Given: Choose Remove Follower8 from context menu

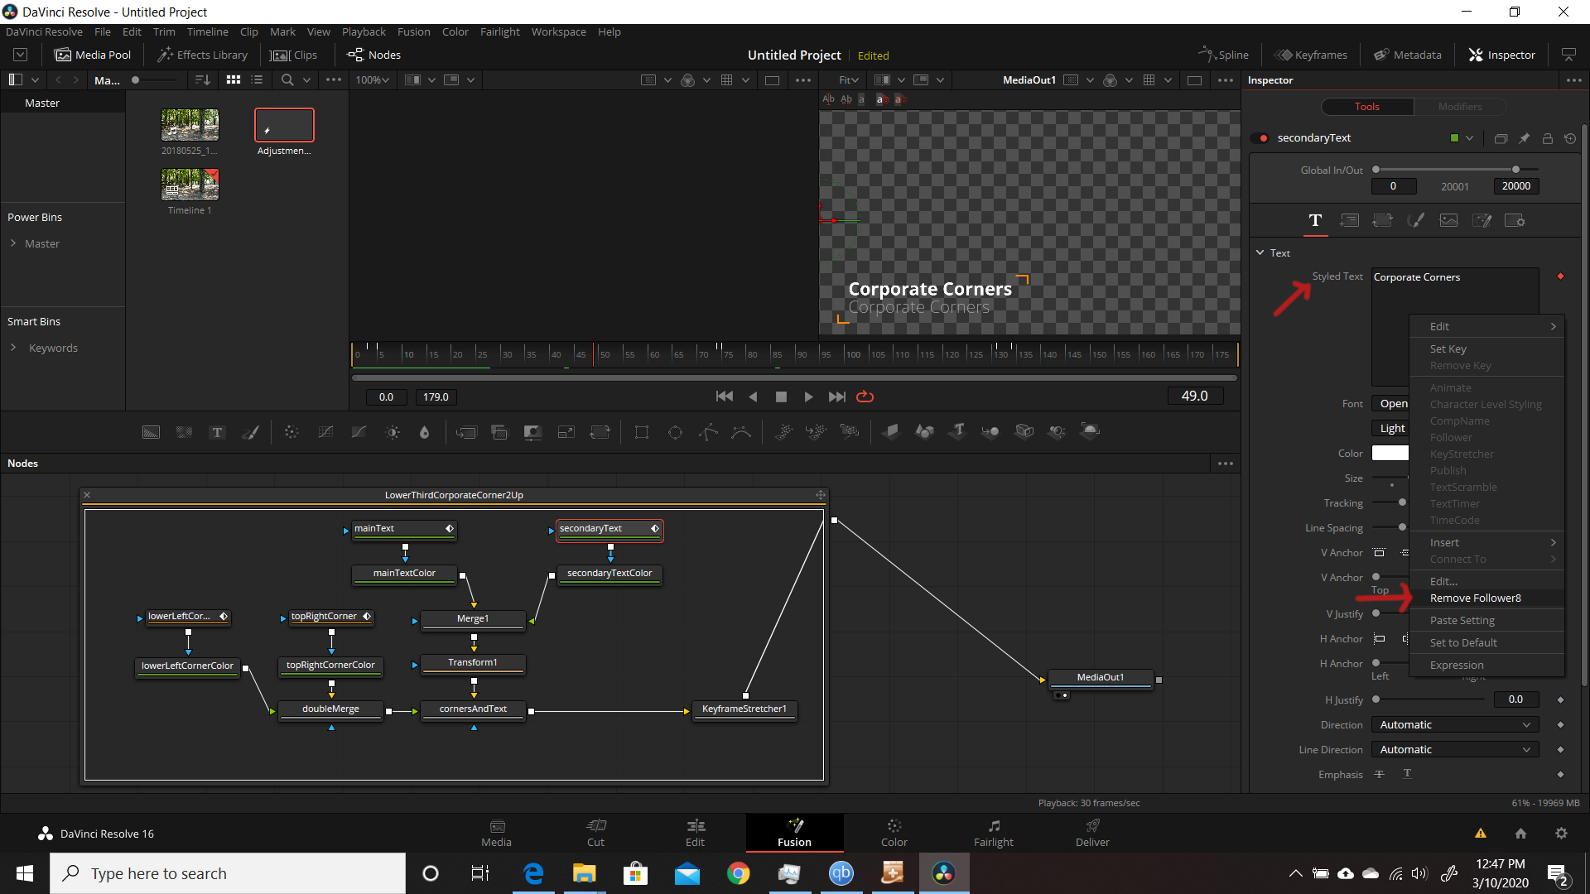Looking at the screenshot, I should tap(1486, 598).
